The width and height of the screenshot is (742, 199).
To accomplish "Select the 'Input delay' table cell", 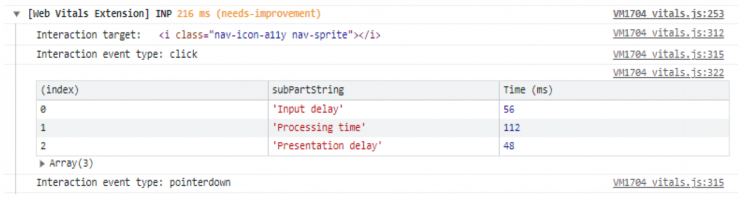I will pos(308,109).
